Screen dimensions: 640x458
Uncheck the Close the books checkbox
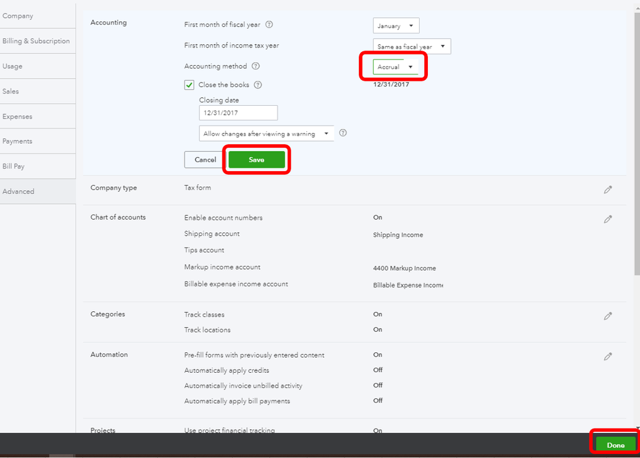click(x=189, y=85)
